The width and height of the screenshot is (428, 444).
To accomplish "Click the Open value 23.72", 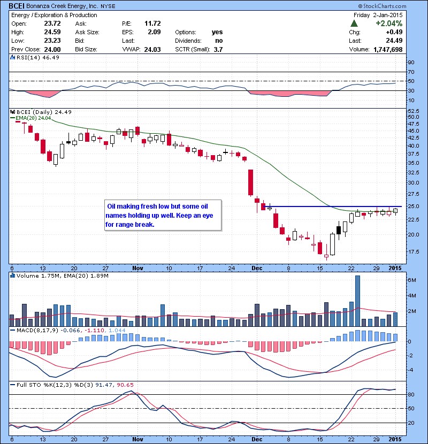I will 52,24.
